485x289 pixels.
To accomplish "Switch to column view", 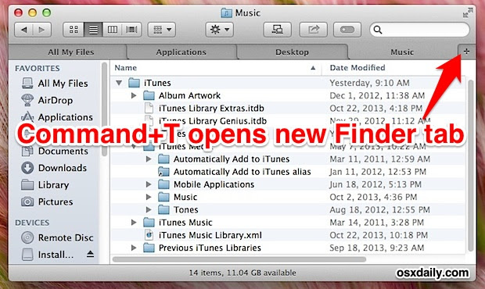I will [x=113, y=30].
